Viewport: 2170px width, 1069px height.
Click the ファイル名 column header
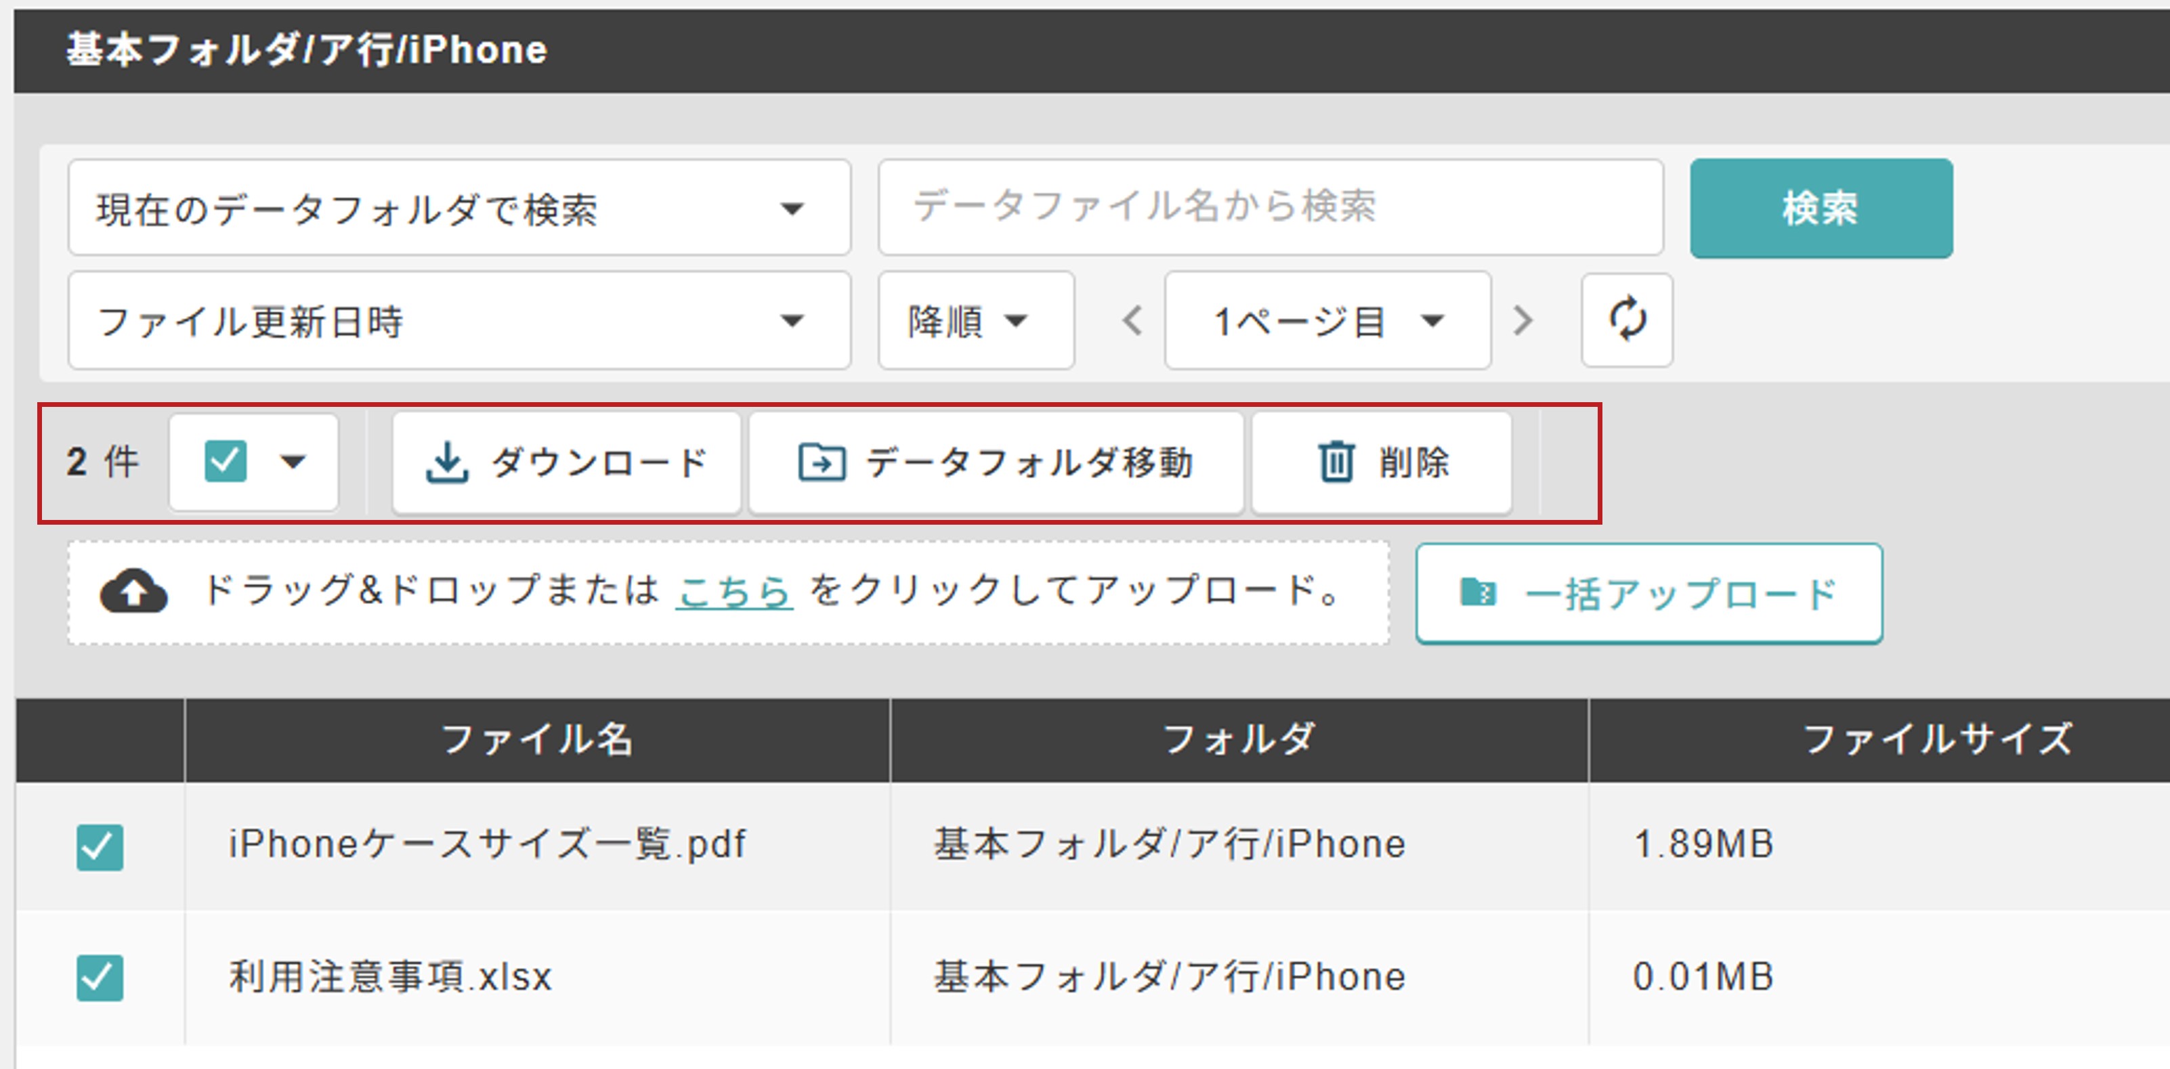(x=538, y=740)
